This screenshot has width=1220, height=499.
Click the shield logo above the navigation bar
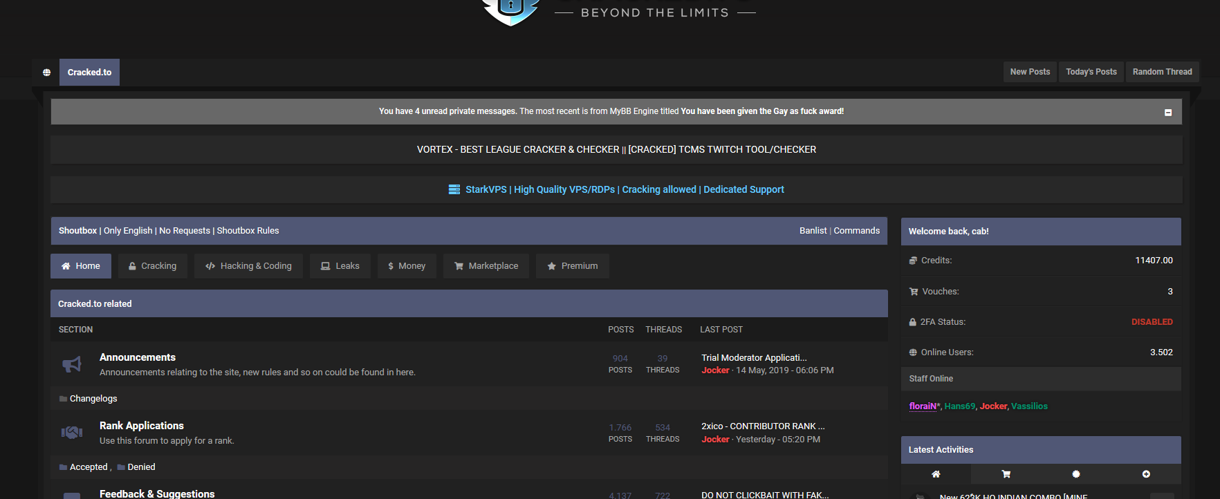(x=510, y=12)
